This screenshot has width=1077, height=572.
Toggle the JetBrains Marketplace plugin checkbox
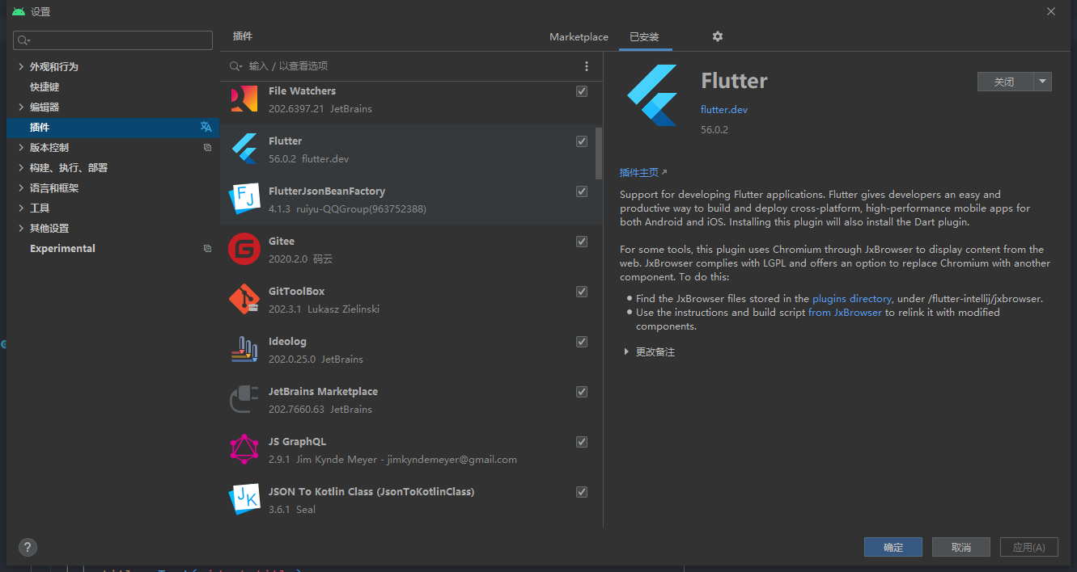581,392
